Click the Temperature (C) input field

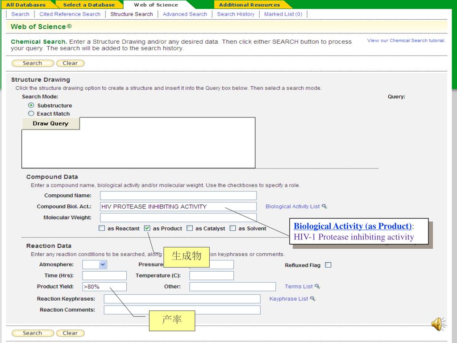click(212, 276)
